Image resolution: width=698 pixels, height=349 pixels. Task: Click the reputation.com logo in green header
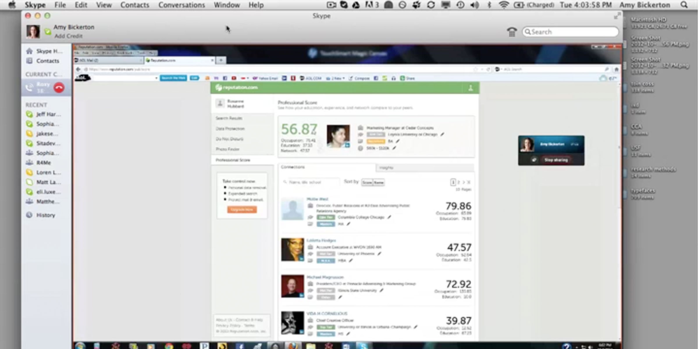coord(236,87)
